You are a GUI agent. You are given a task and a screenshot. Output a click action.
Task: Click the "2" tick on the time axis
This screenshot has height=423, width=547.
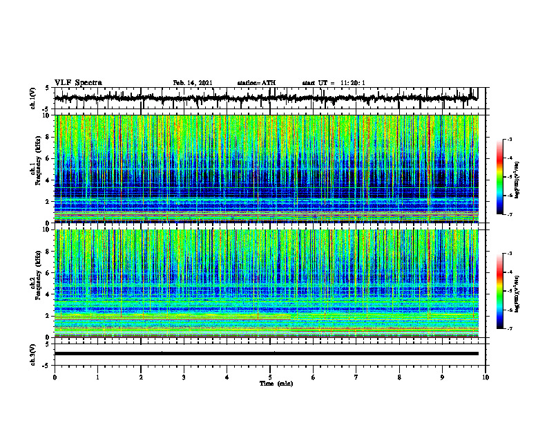(141, 377)
